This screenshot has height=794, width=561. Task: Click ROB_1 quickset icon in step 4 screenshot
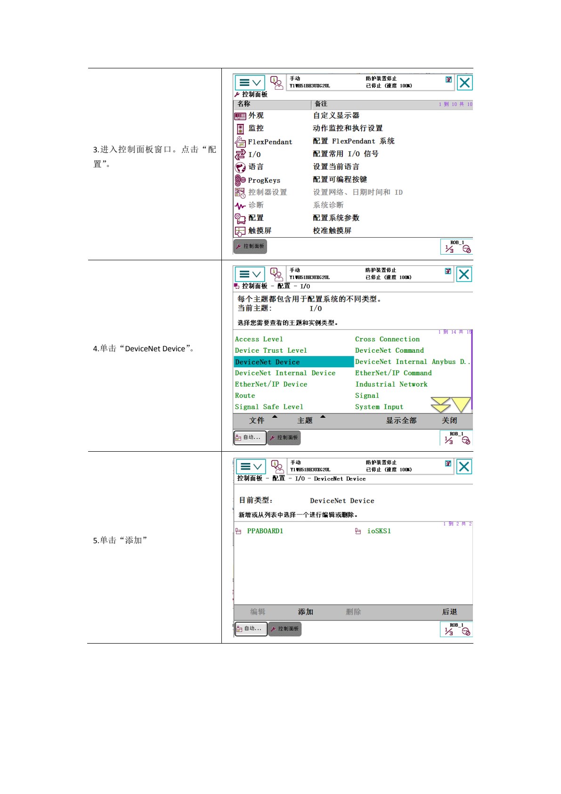pos(456,438)
